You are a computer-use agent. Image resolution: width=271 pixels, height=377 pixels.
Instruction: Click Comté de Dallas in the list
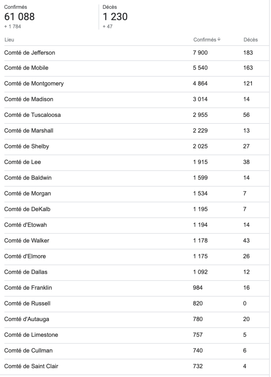pos(26,272)
